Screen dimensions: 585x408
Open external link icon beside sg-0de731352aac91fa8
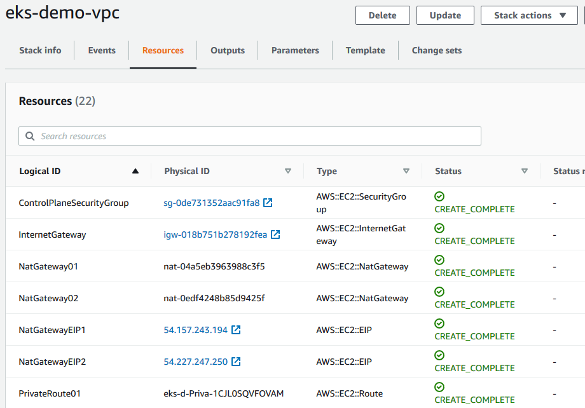point(268,203)
